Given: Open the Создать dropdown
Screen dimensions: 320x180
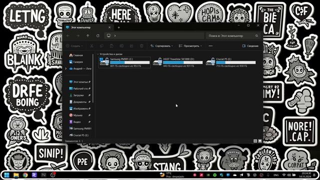Looking at the screenshot, I should (74, 46).
